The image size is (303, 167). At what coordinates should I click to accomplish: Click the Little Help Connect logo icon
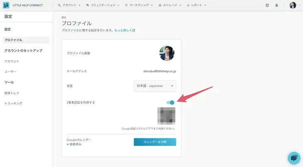click(6, 5)
